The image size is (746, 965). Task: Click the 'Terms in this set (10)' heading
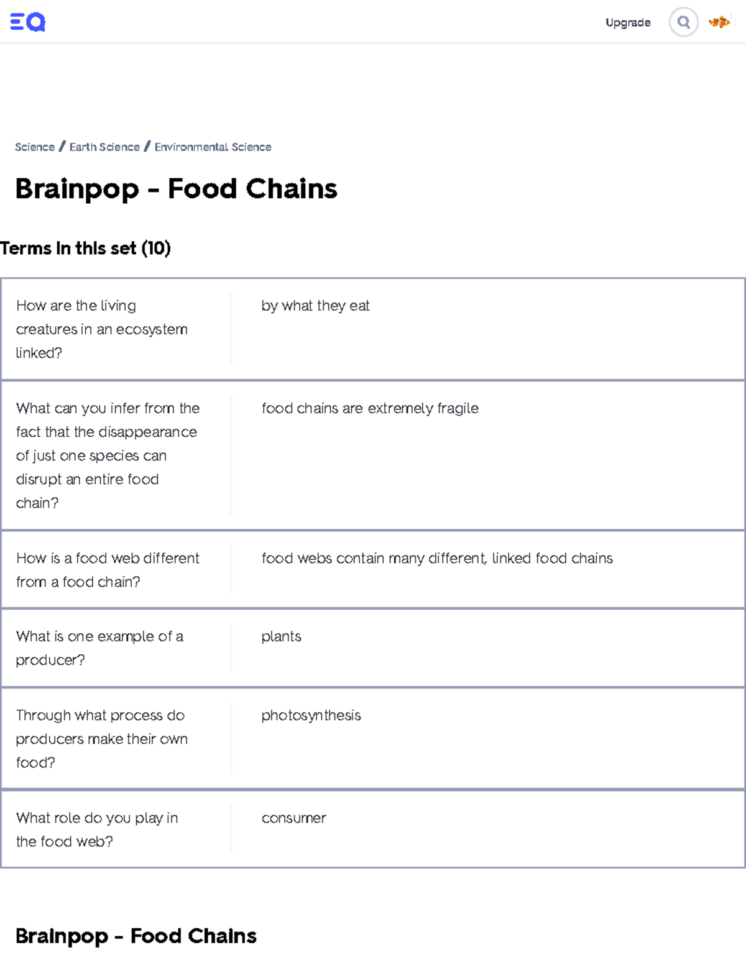click(85, 249)
